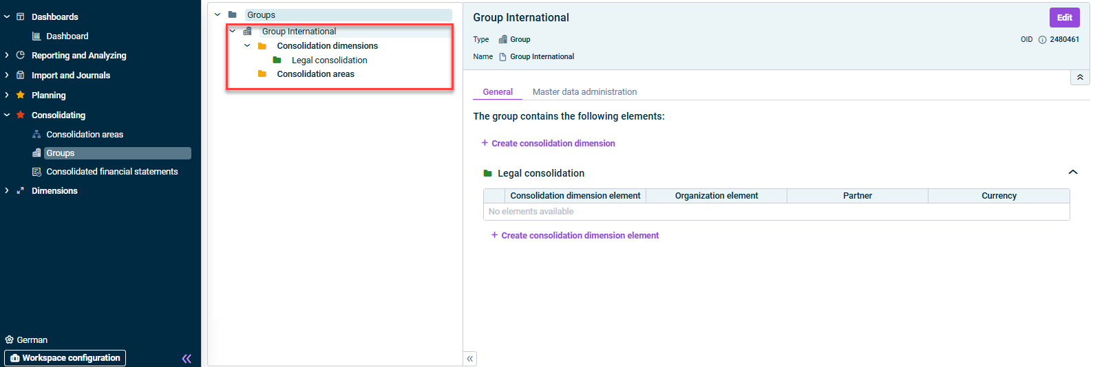The image size is (1093, 367).
Task: Select Groups in the sidebar
Action: [x=118, y=153]
